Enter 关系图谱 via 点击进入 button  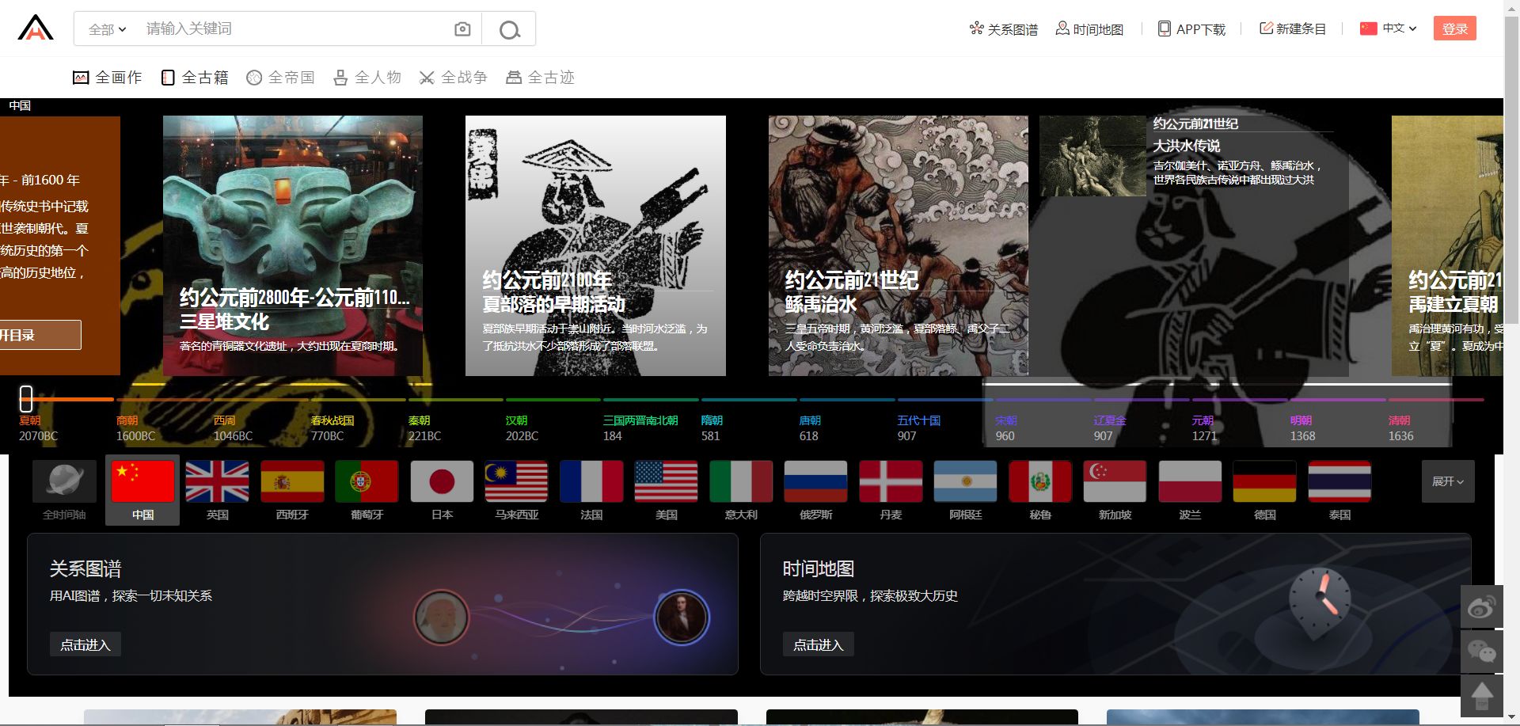click(85, 644)
